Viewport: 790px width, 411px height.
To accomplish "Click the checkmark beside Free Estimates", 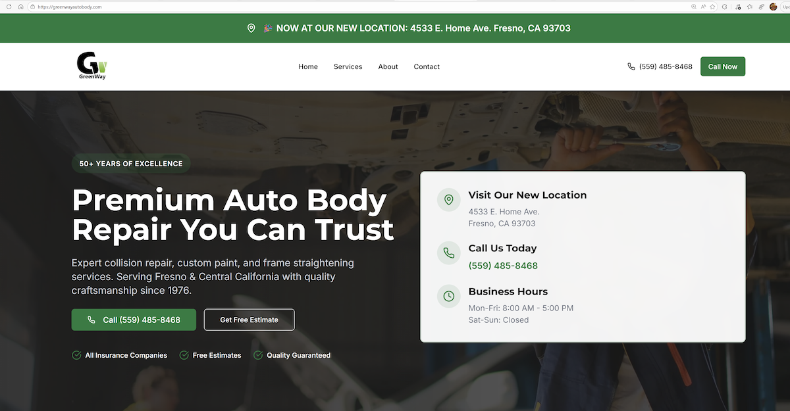I will (x=182, y=354).
